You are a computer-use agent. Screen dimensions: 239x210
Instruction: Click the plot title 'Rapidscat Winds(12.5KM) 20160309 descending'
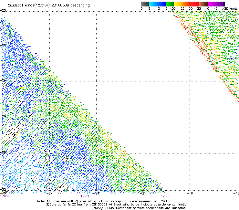(48, 5)
